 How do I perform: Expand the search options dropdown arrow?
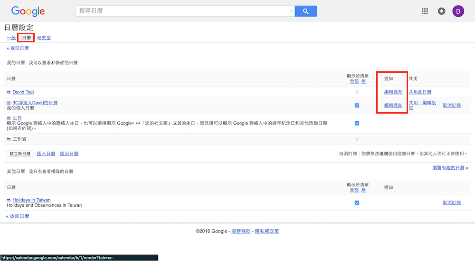tap(291, 11)
